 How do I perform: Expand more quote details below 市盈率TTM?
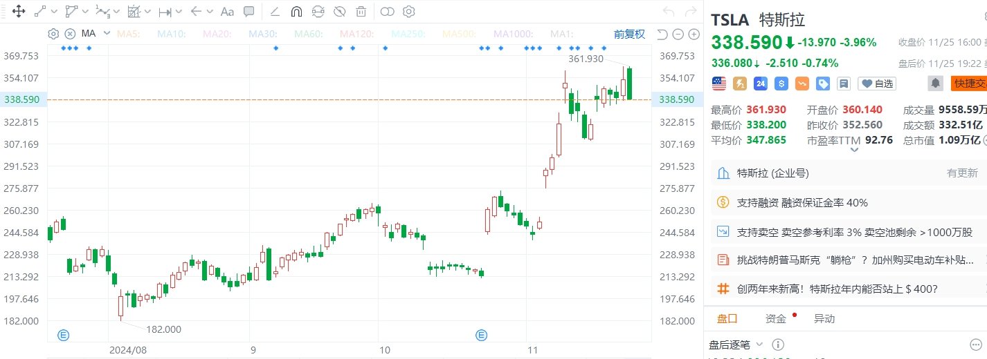point(853,150)
